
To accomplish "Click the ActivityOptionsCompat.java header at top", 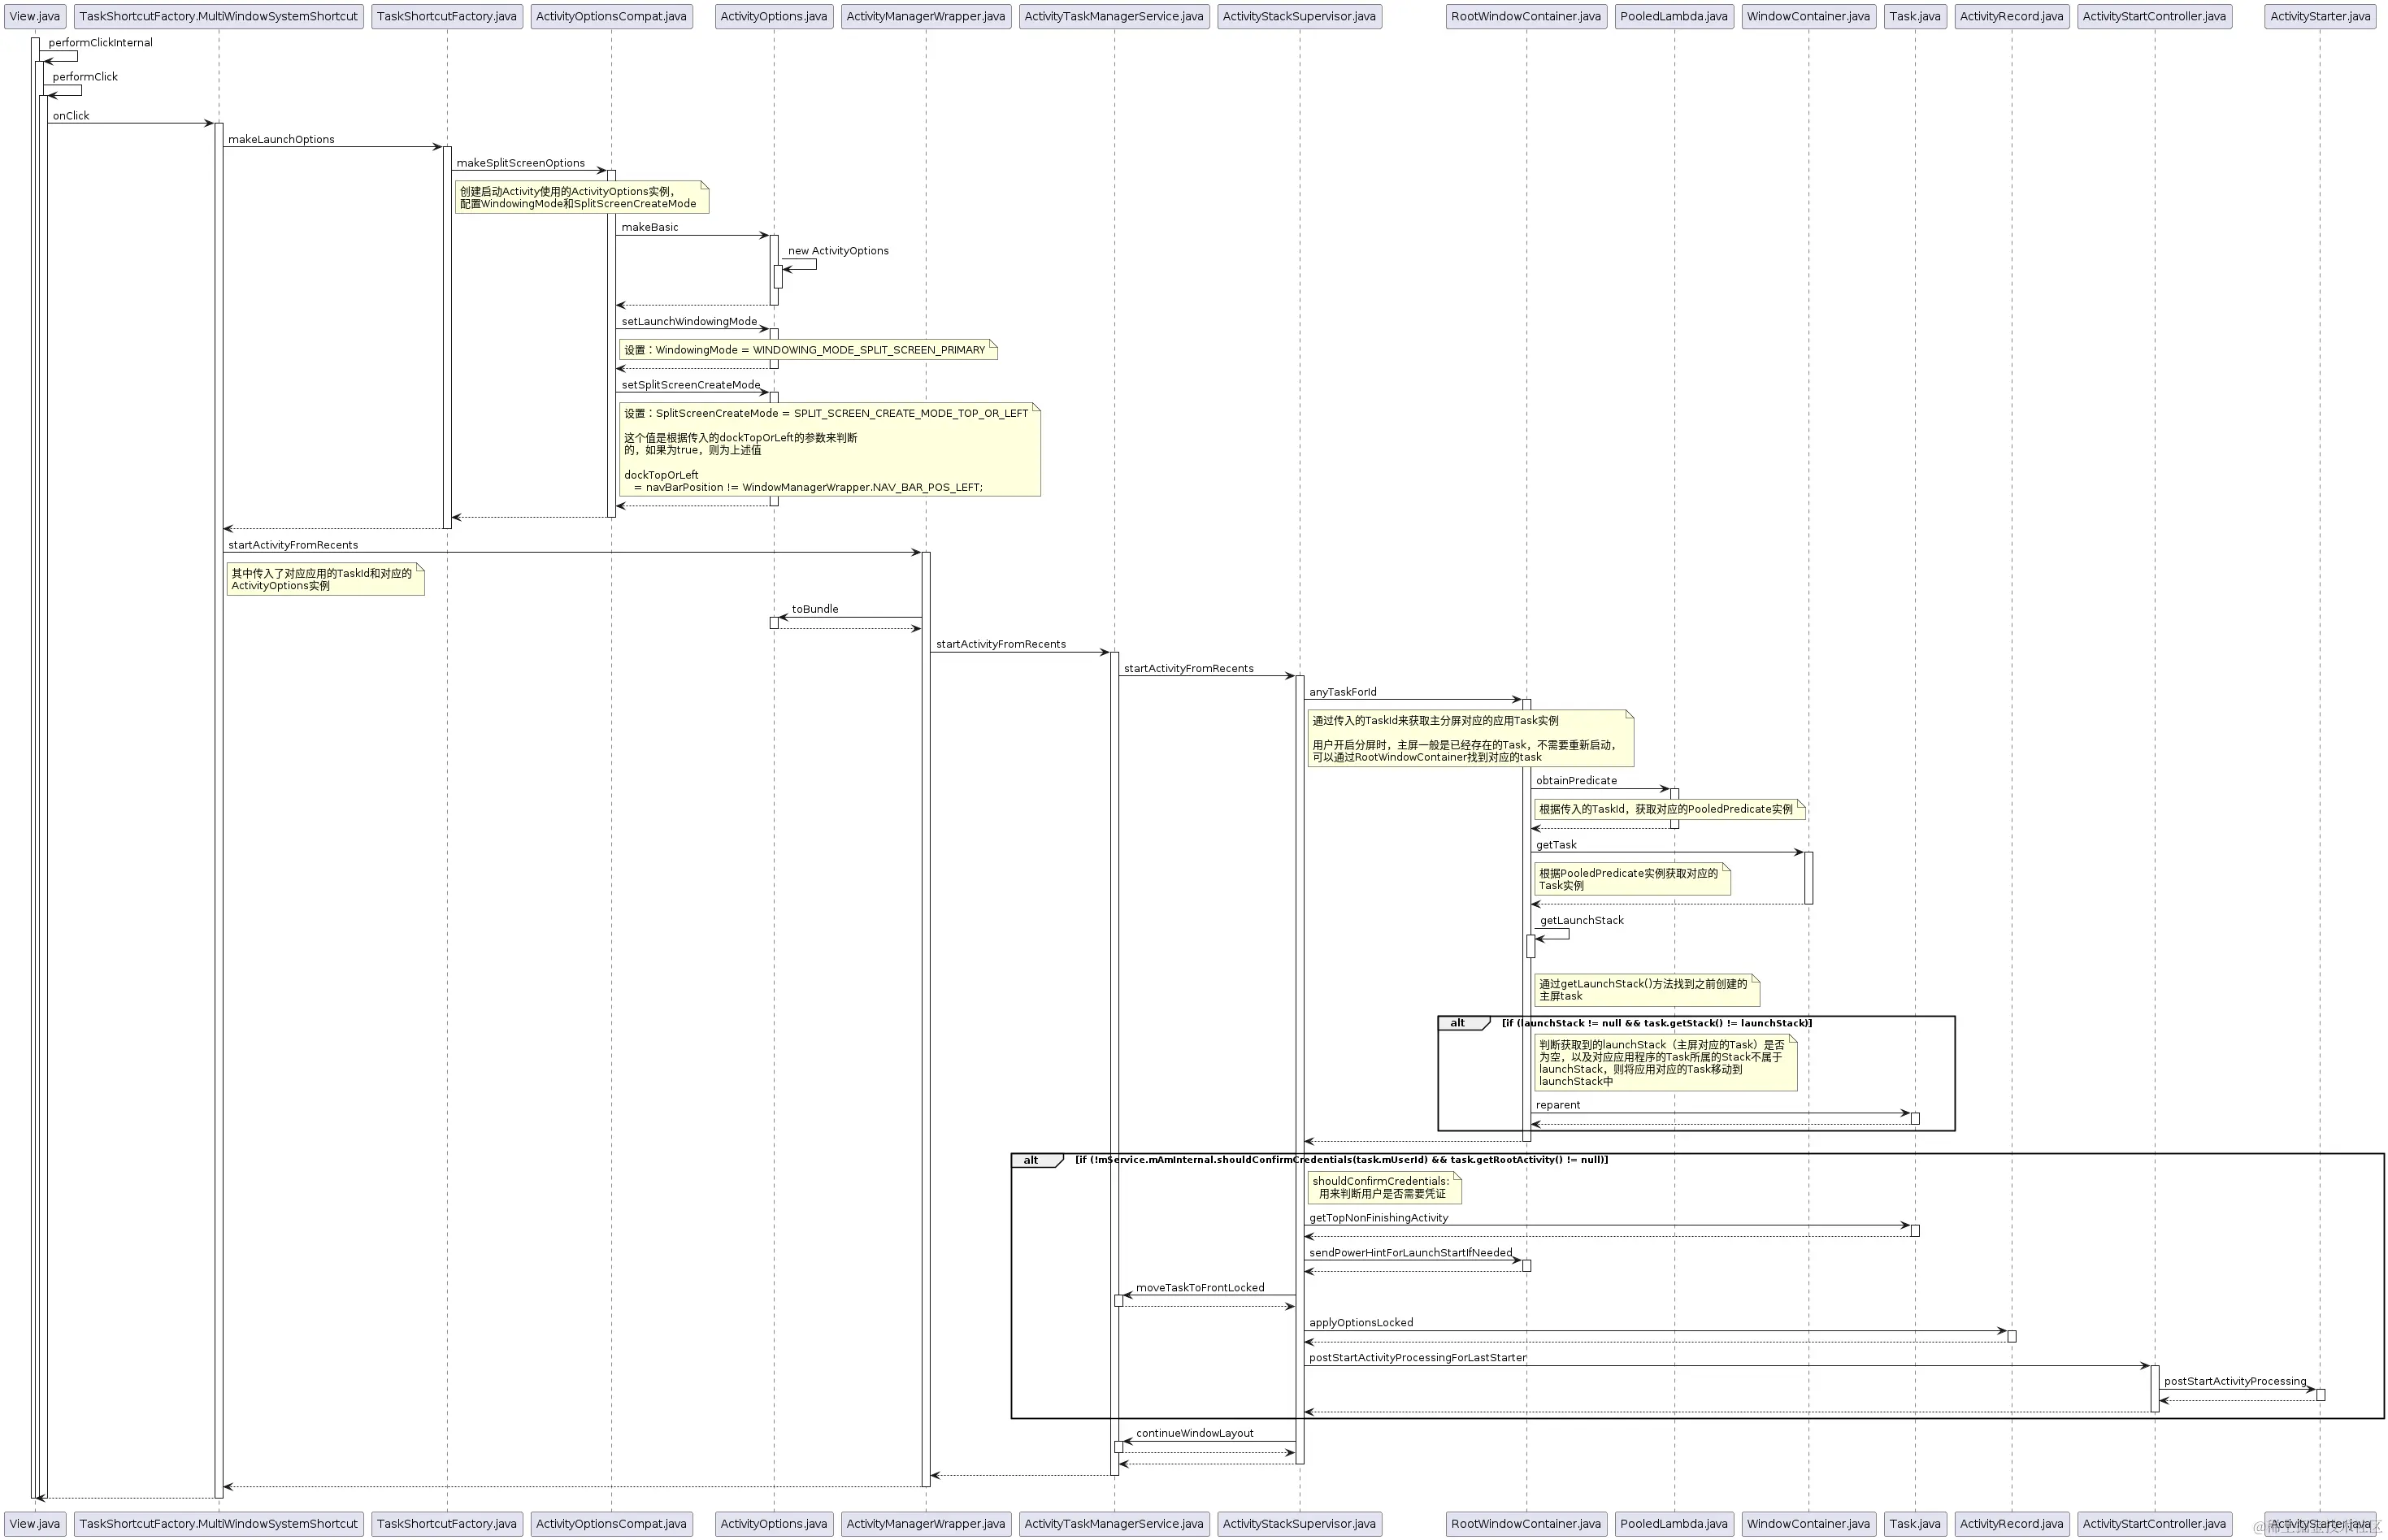I will [611, 16].
